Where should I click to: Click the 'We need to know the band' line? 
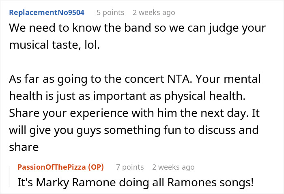[x=138, y=29]
